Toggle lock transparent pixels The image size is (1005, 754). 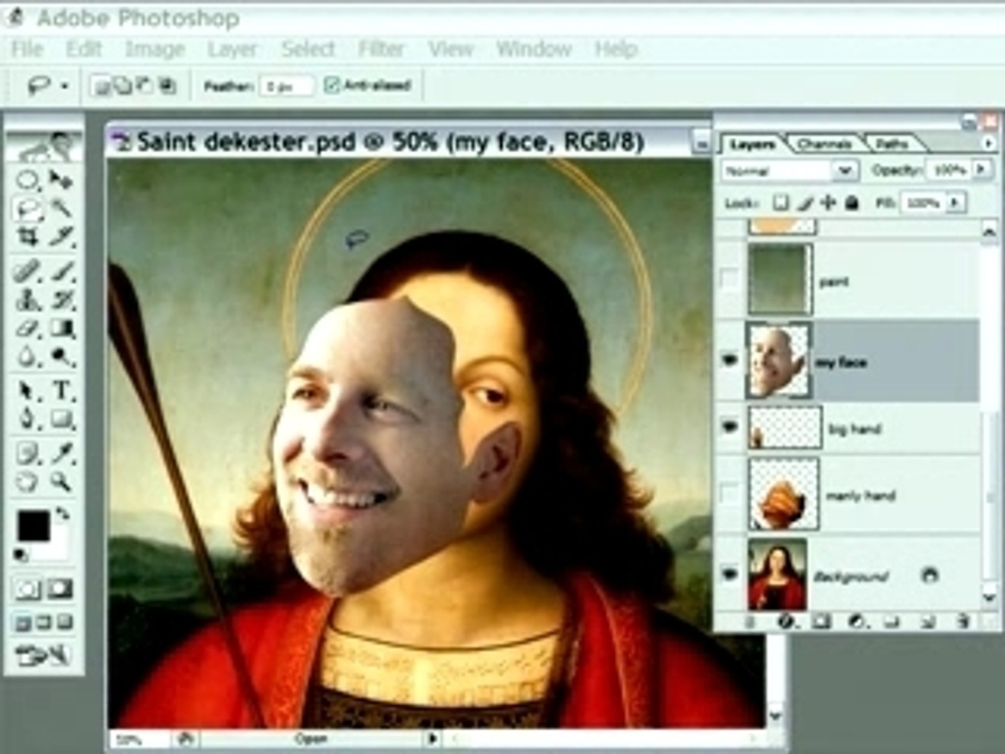[x=780, y=203]
